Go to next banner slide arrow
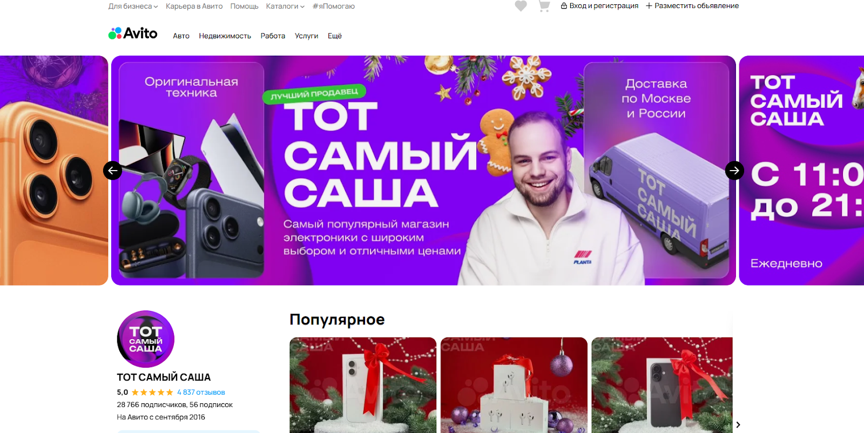Image resolution: width=864 pixels, height=433 pixels. coord(734,171)
